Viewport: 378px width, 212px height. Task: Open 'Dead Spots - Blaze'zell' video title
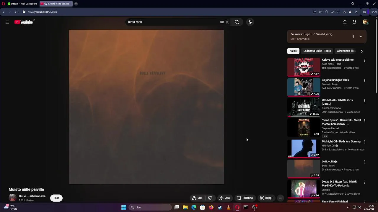341,122
